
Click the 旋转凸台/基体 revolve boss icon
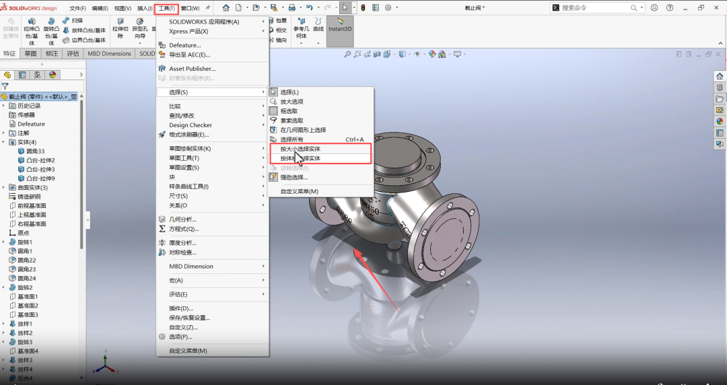click(x=51, y=31)
